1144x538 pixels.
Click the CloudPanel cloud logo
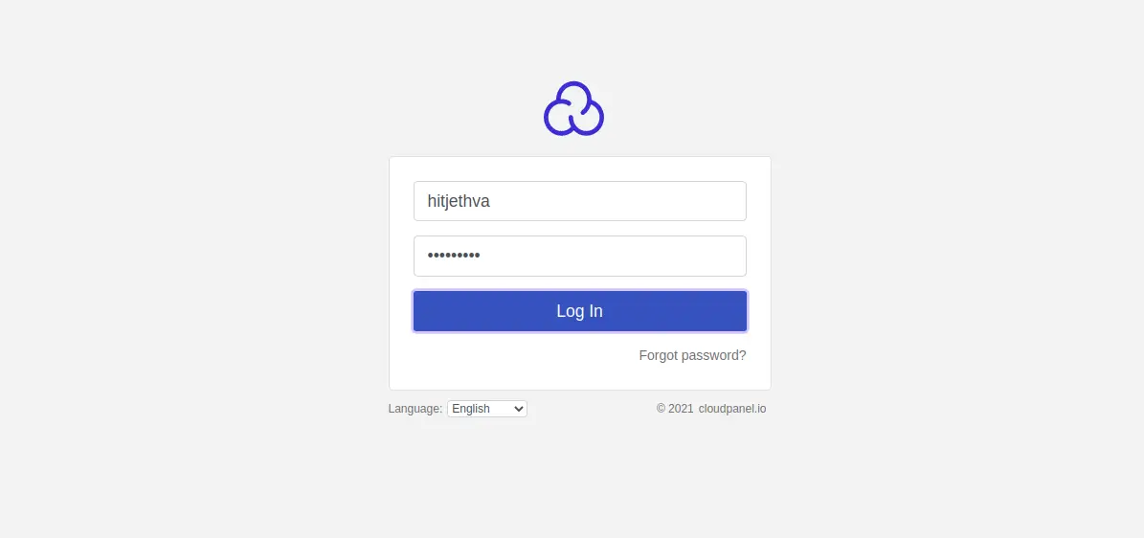(573, 109)
